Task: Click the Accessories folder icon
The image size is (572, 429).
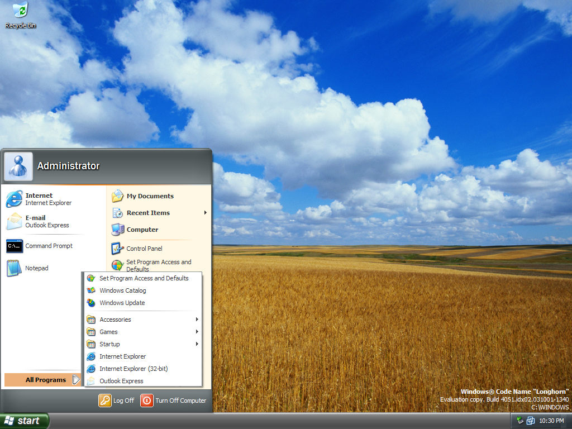Action: (91, 320)
